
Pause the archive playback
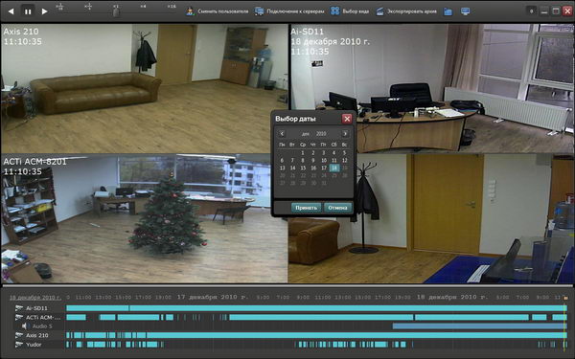[x=28, y=11]
